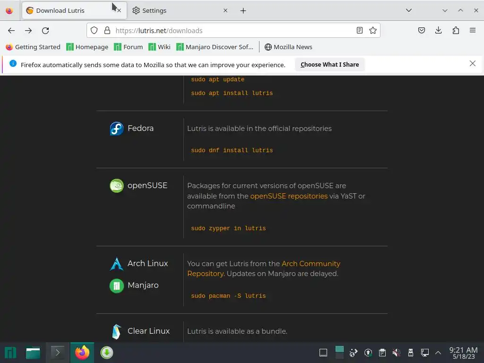Expand hidden system tray icons arrow

pos(438,353)
